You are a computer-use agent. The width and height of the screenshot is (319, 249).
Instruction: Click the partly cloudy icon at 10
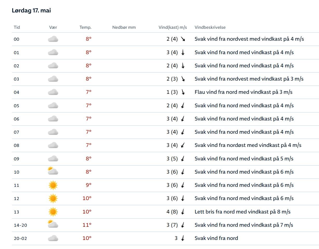coord(53,172)
